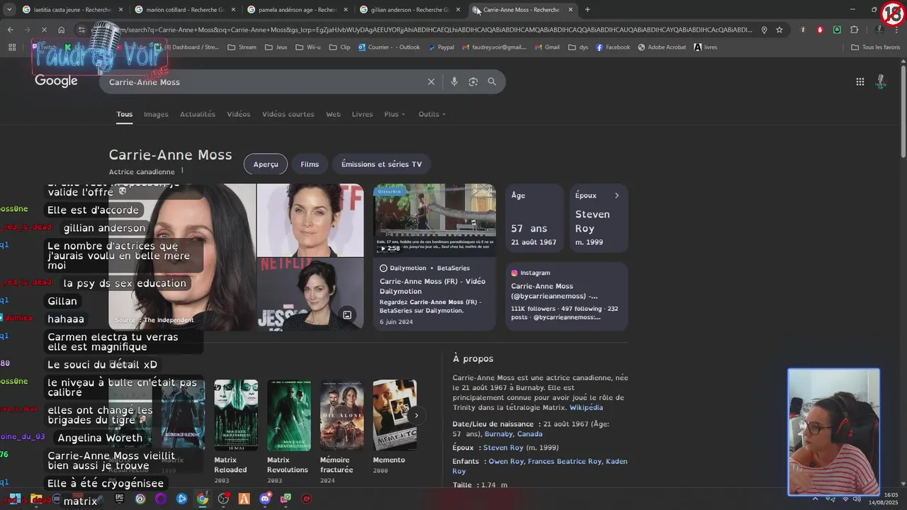Viewport: 907px width, 510px height.
Task: Open Ubisoft Connect from the taskbar
Action: (x=140, y=499)
